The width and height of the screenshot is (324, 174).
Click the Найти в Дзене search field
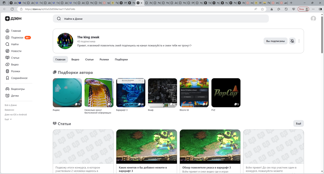(x=161, y=19)
